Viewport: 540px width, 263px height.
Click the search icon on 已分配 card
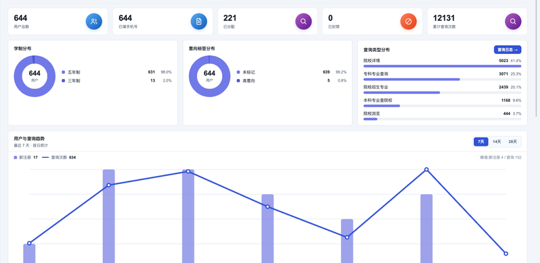[303, 22]
